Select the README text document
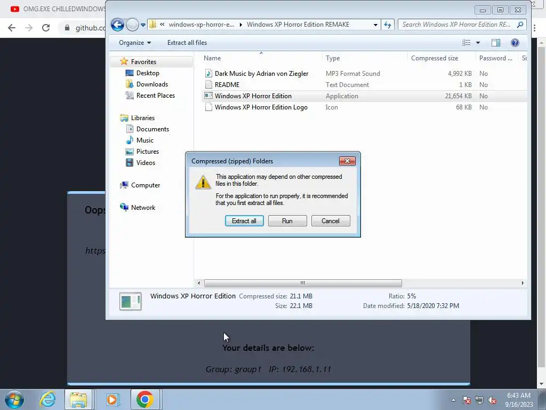 point(364,85)
